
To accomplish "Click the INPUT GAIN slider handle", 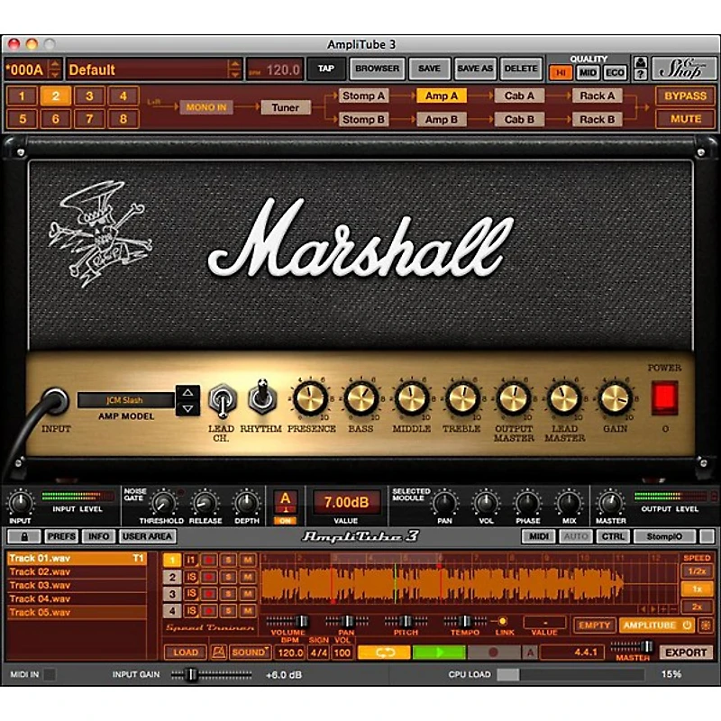I will [x=191, y=674].
